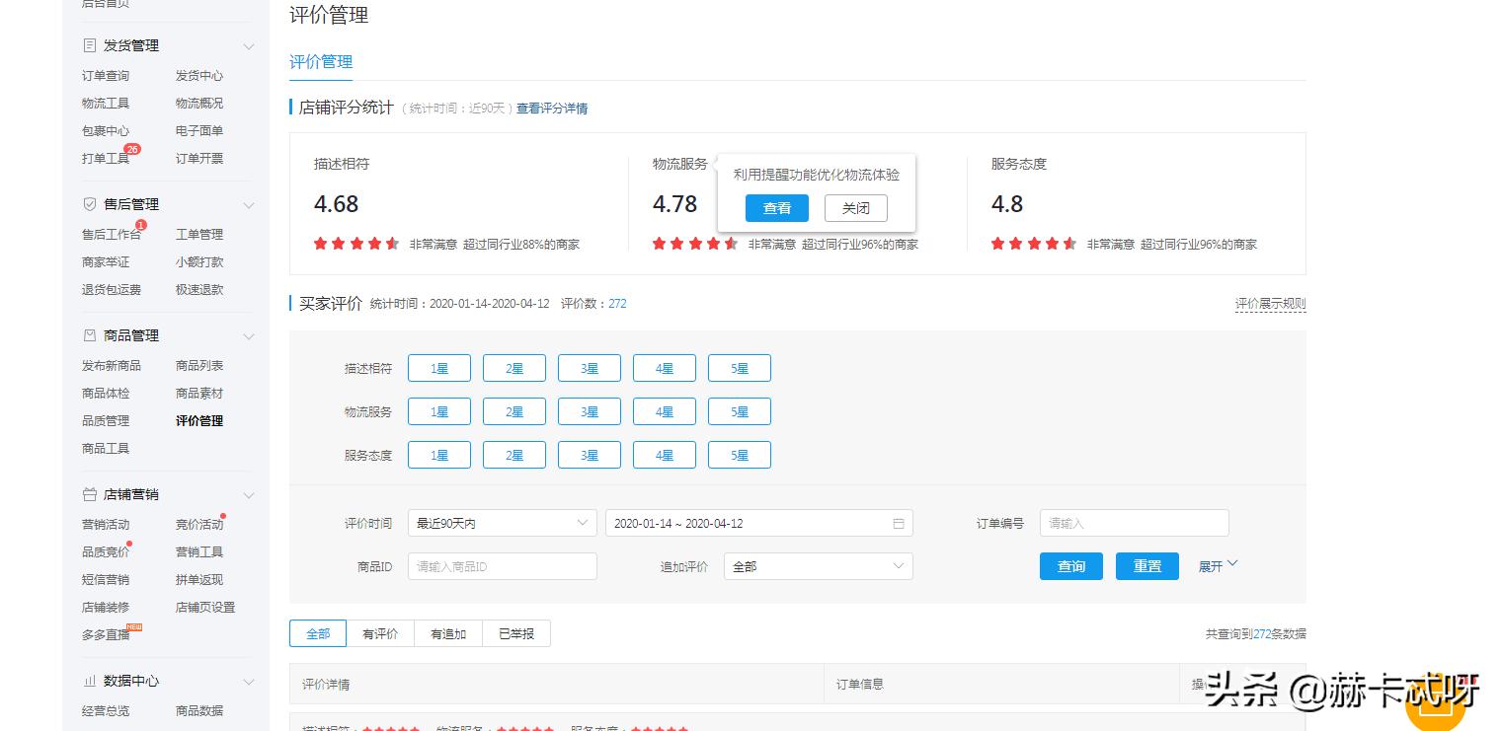Click the 数据中心 data center icon

coord(92,681)
